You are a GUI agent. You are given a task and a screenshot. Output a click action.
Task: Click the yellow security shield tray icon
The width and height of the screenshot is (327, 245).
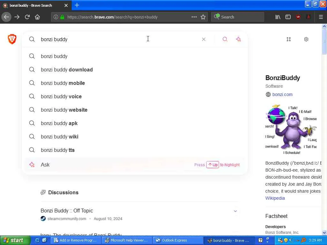click(x=286, y=240)
